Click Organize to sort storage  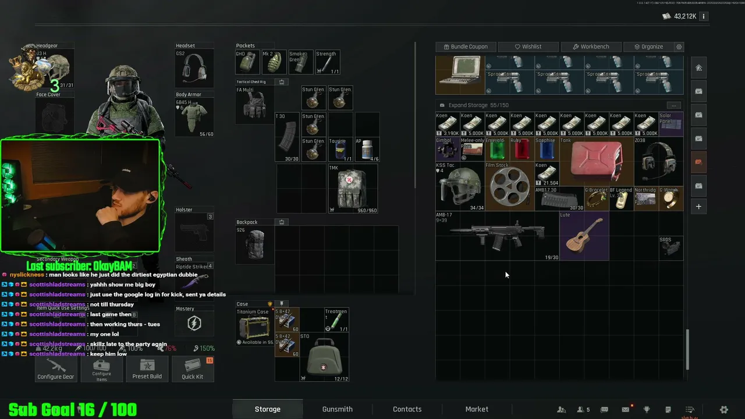[648, 47]
